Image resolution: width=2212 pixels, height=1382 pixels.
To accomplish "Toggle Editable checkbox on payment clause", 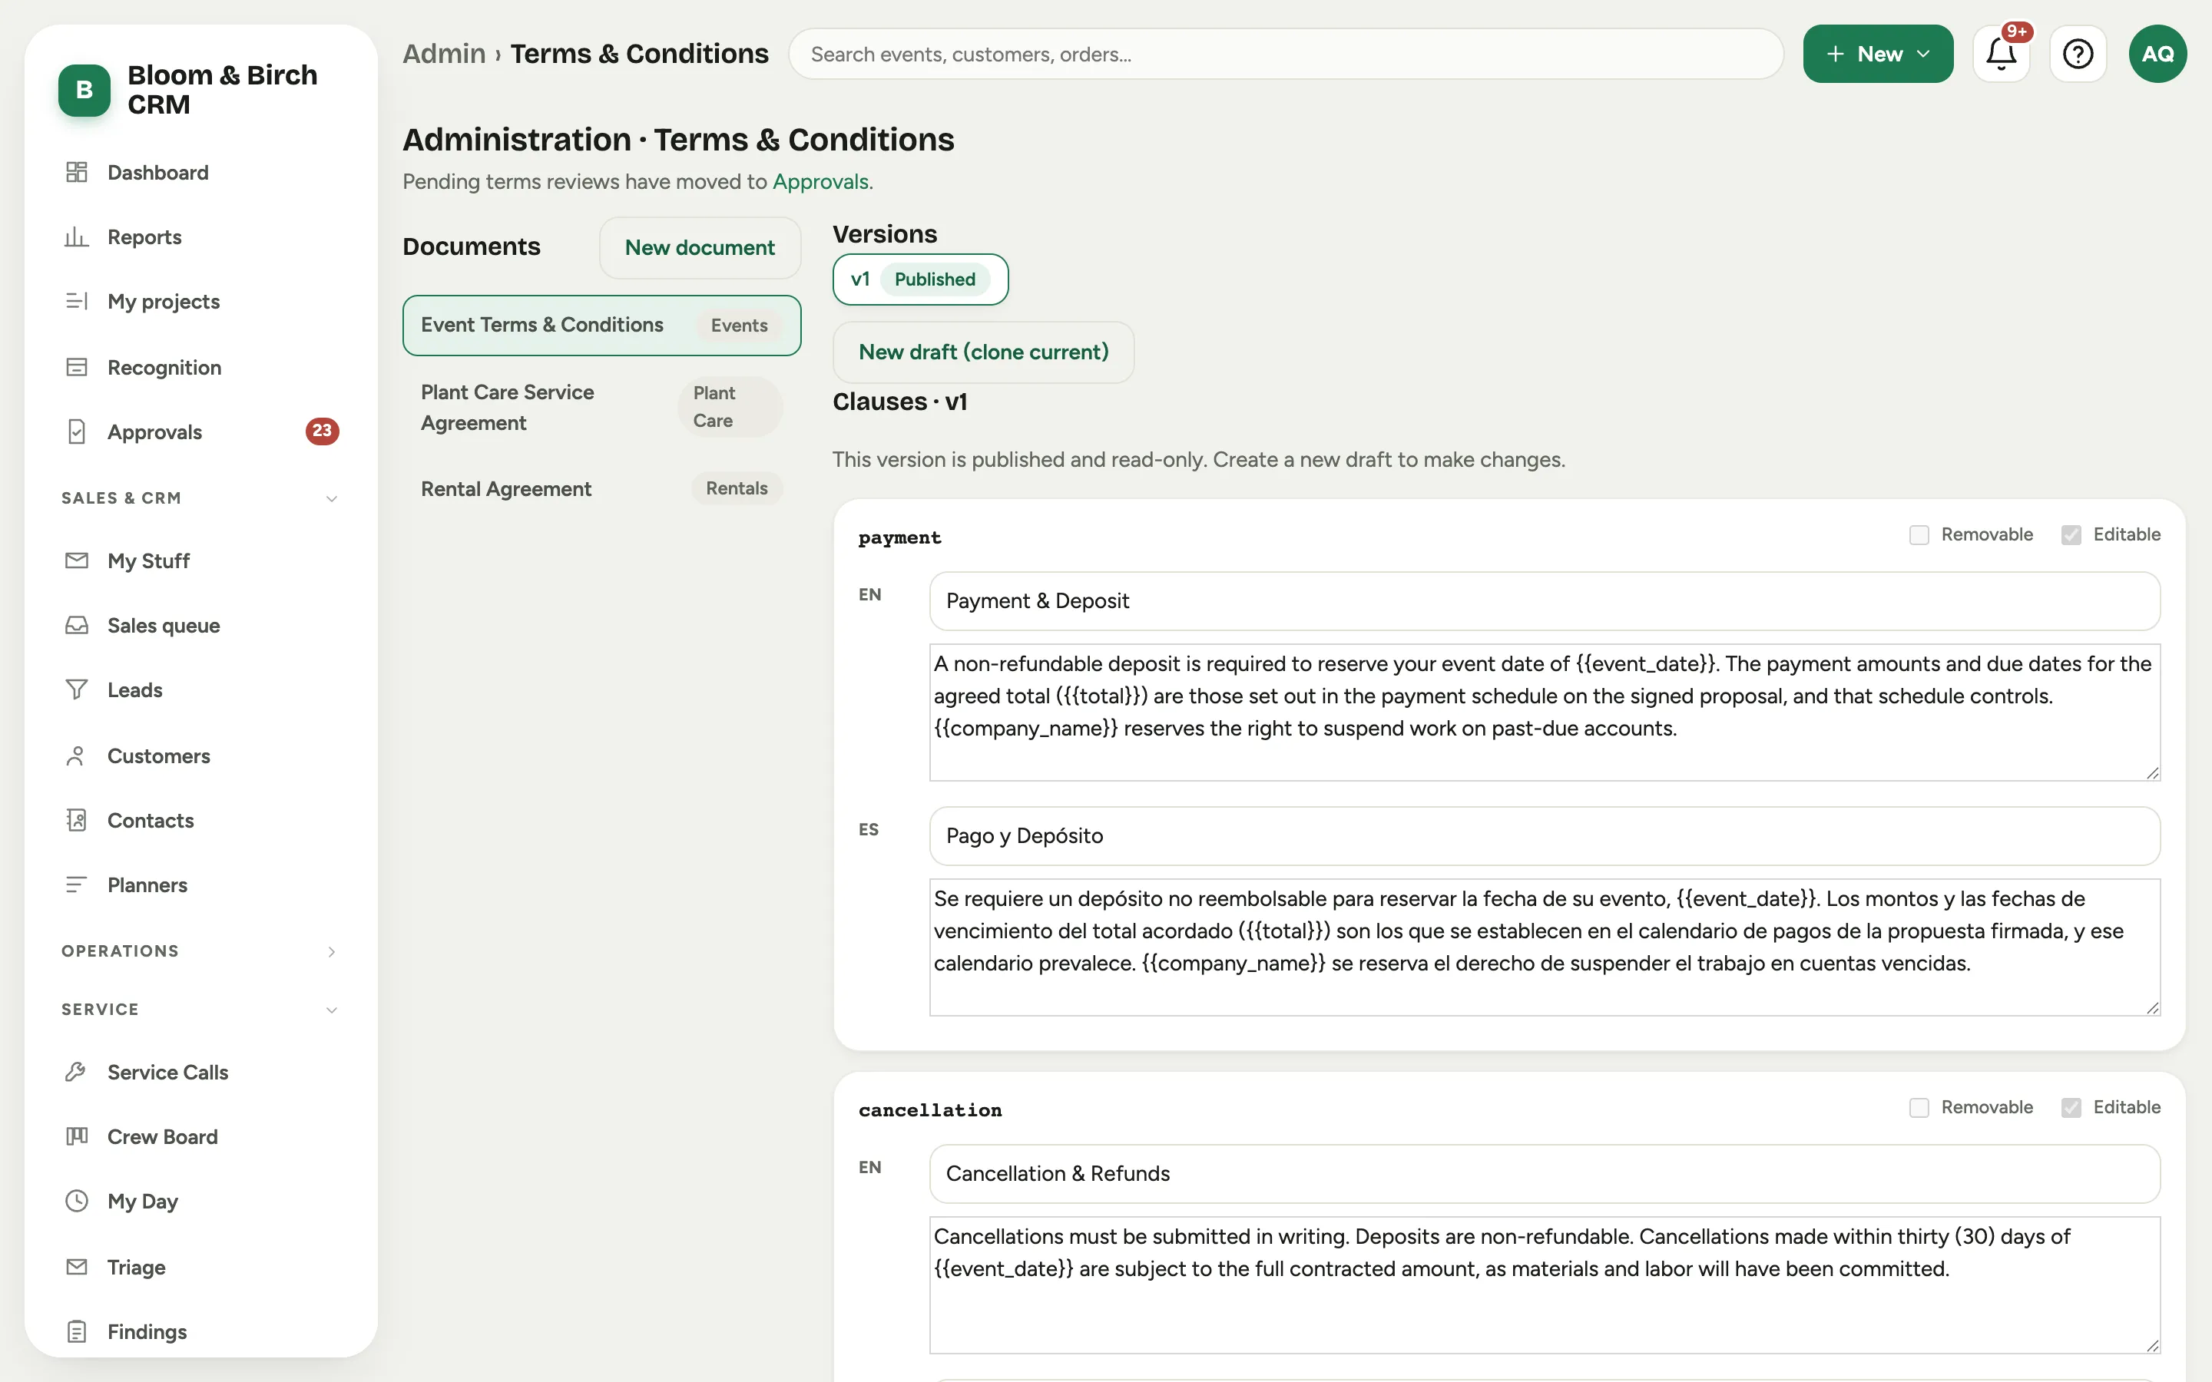I will (x=2071, y=534).
